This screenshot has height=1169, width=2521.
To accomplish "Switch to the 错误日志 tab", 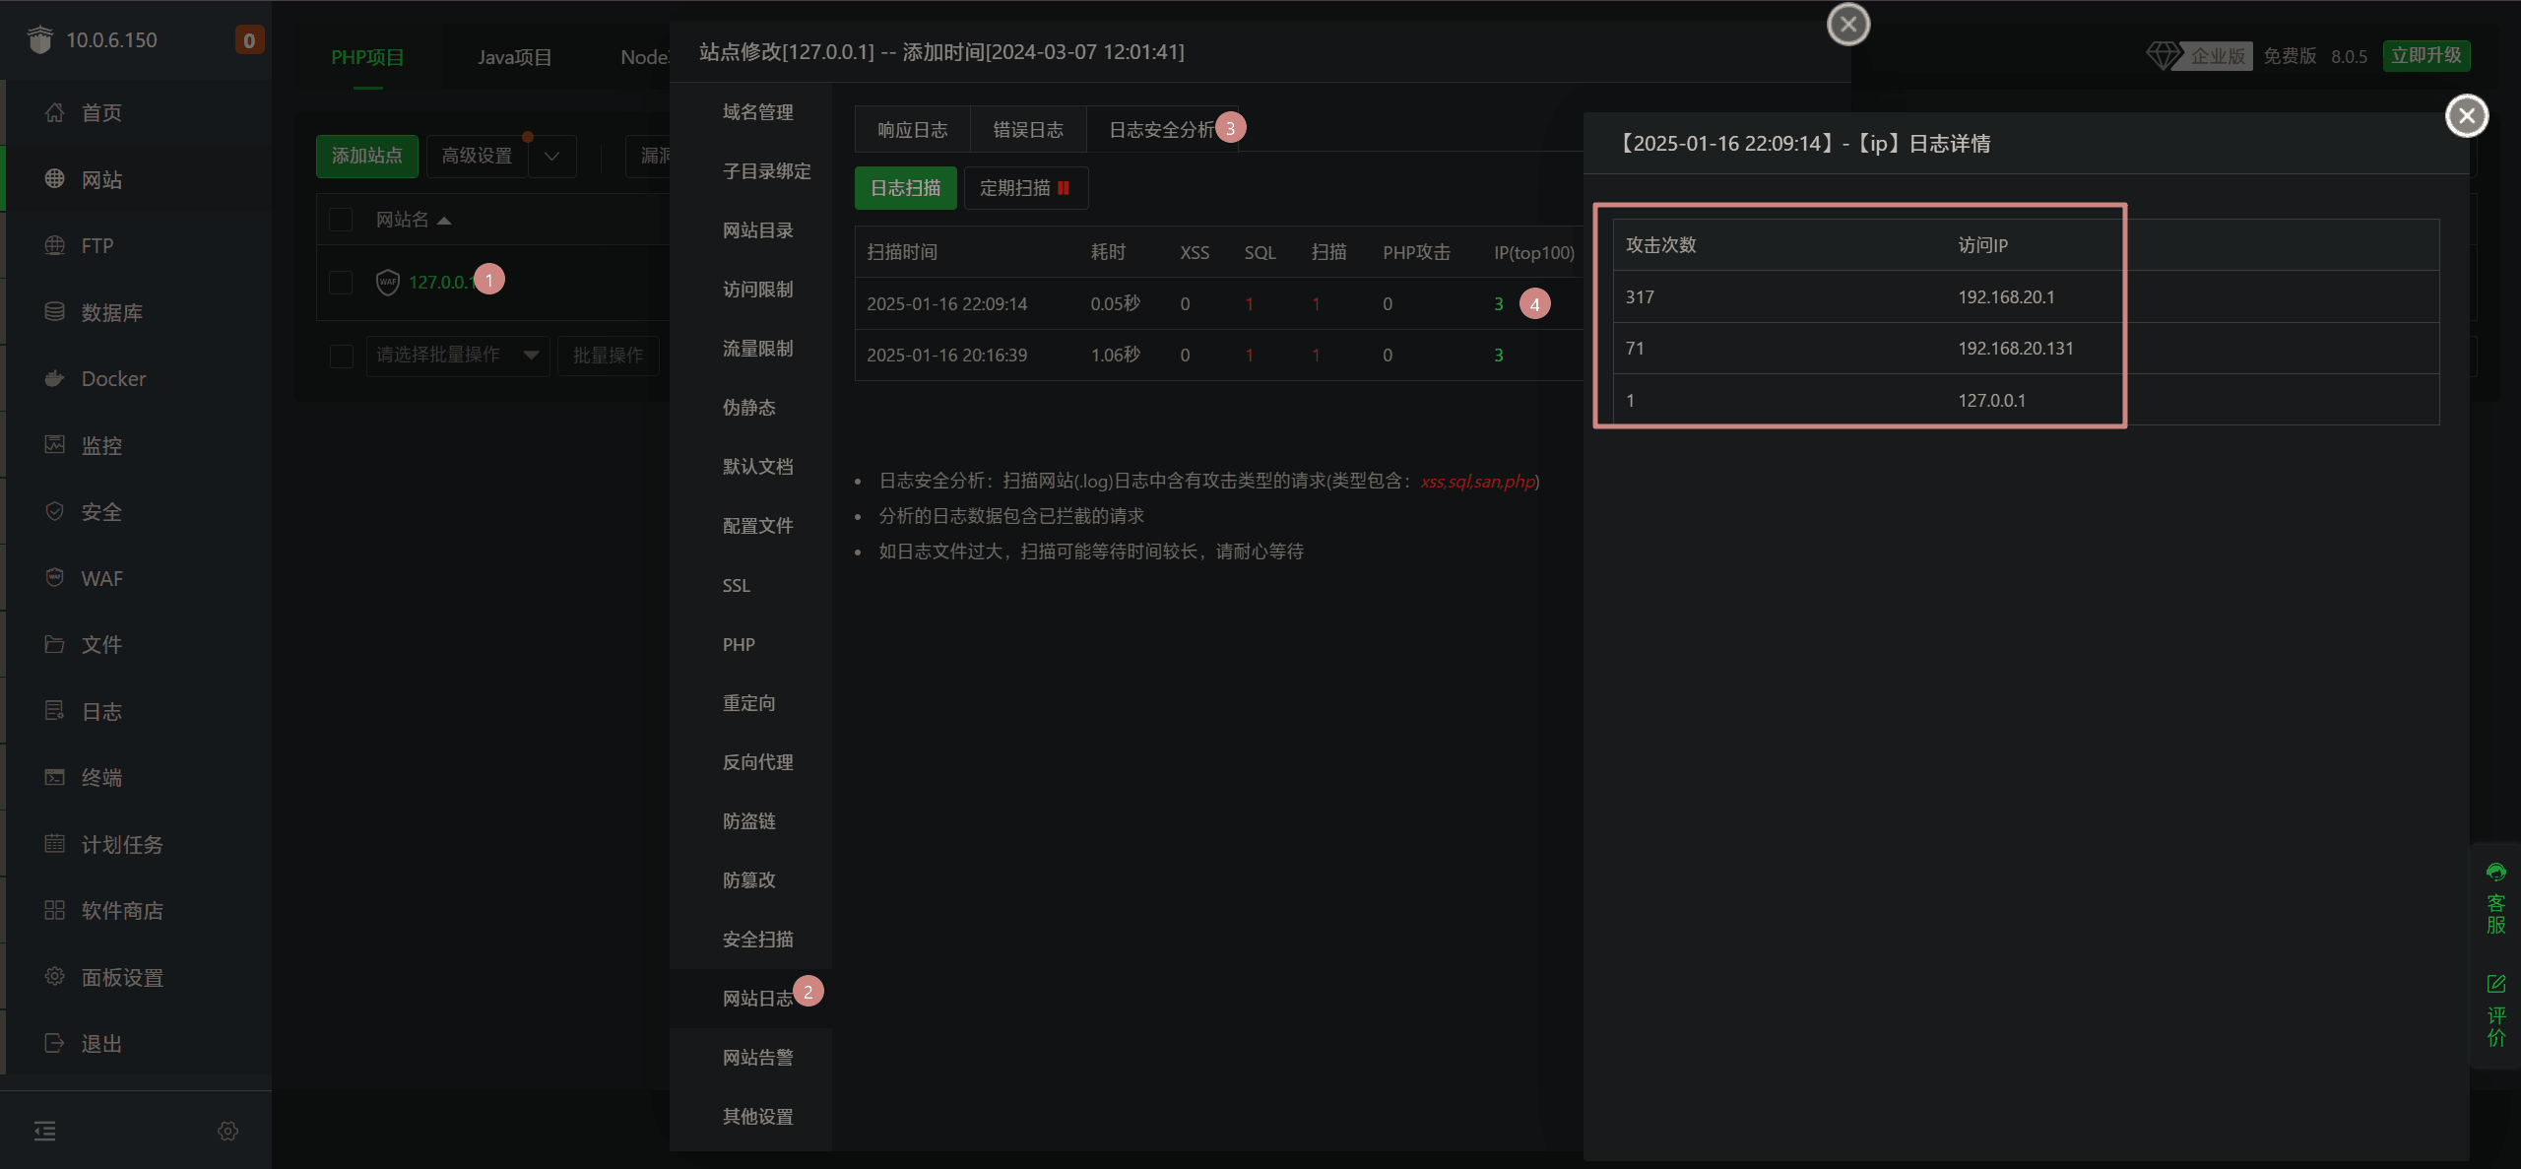I will (1027, 129).
